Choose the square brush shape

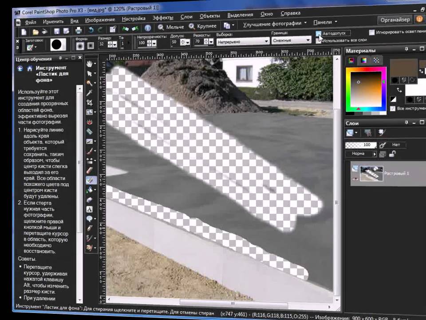click(x=90, y=45)
